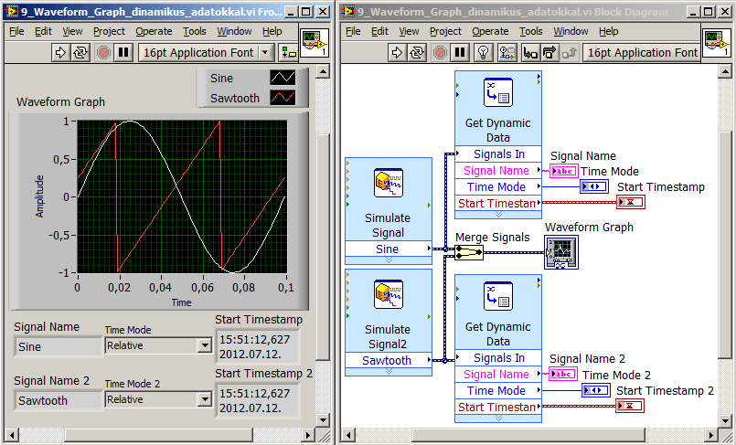Click Front Panel vertical scrollbar down arrow
The height and width of the screenshot is (445, 736).
323,419
